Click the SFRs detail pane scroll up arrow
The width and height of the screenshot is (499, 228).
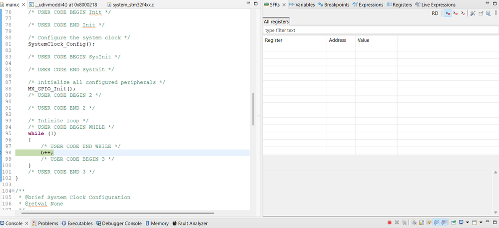(496, 172)
